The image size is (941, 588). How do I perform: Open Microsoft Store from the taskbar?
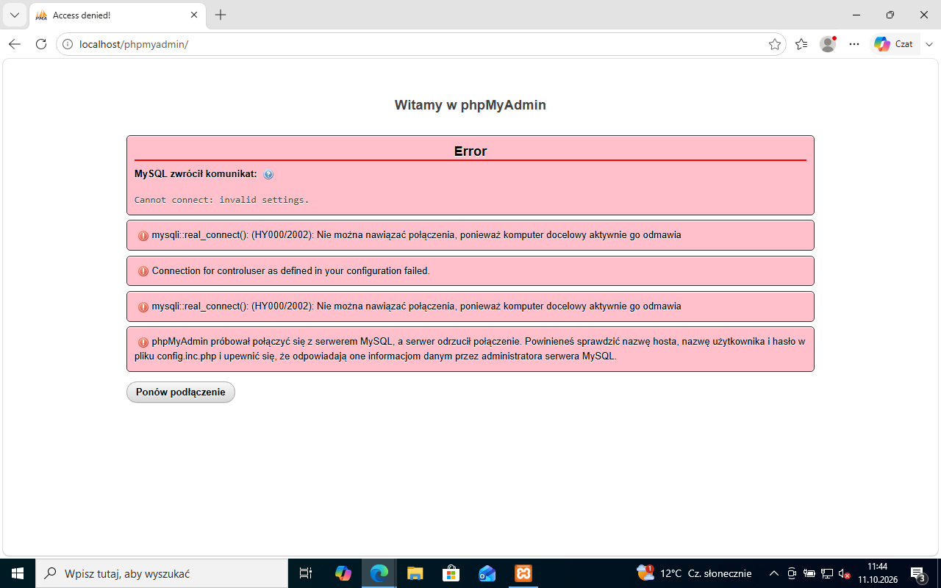(x=451, y=573)
